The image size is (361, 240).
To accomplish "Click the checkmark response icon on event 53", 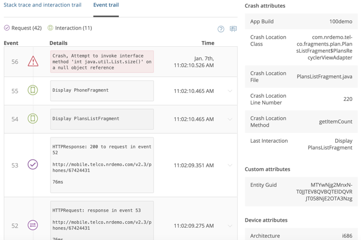I will click(33, 164).
